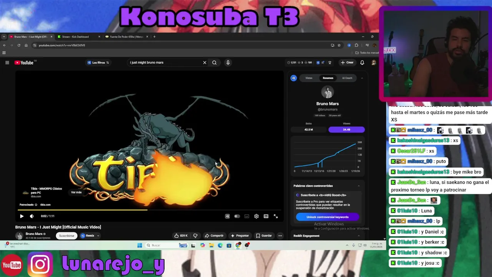The width and height of the screenshot is (492, 277).
Task: Select the Vistas tab in vidIQ panel
Action: pyautogui.click(x=309, y=78)
